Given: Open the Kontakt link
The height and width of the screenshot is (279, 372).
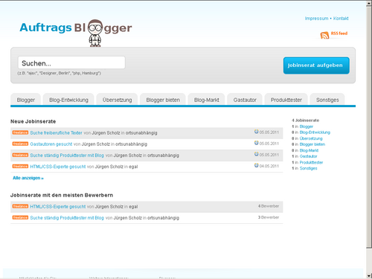Looking at the screenshot, I should click(x=341, y=19).
